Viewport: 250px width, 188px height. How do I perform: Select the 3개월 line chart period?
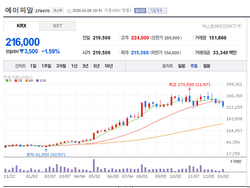pyautogui.click(x=61, y=66)
